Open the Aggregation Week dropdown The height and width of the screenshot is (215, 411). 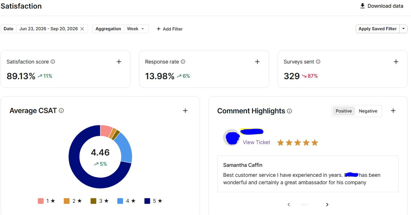[x=136, y=29]
